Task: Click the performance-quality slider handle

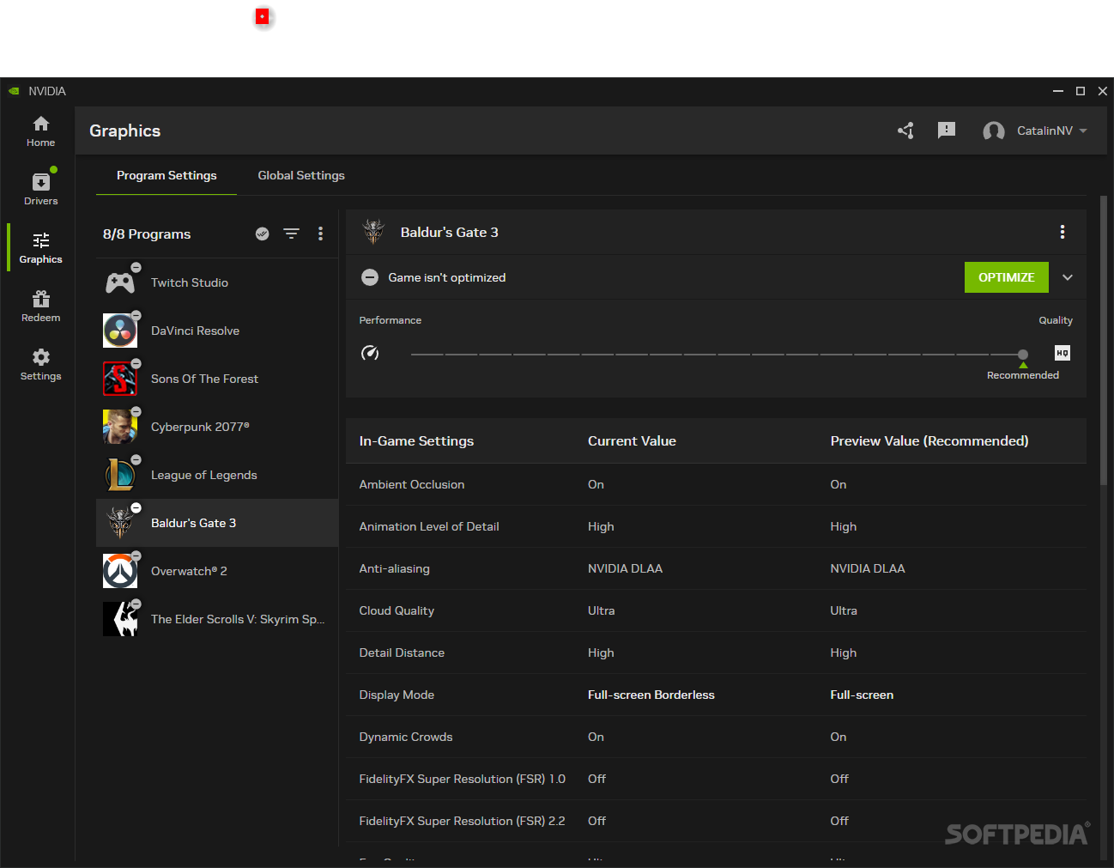Action: click(1023, 354)
